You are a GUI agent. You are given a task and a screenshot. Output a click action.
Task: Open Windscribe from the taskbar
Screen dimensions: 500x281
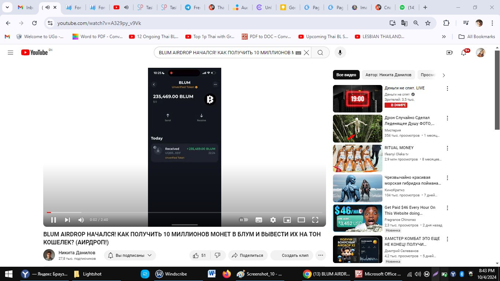[171, 274]
